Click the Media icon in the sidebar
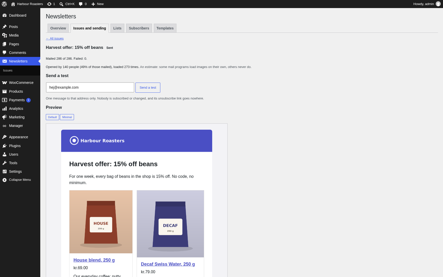The image size is (443, 277). [5, 35]
